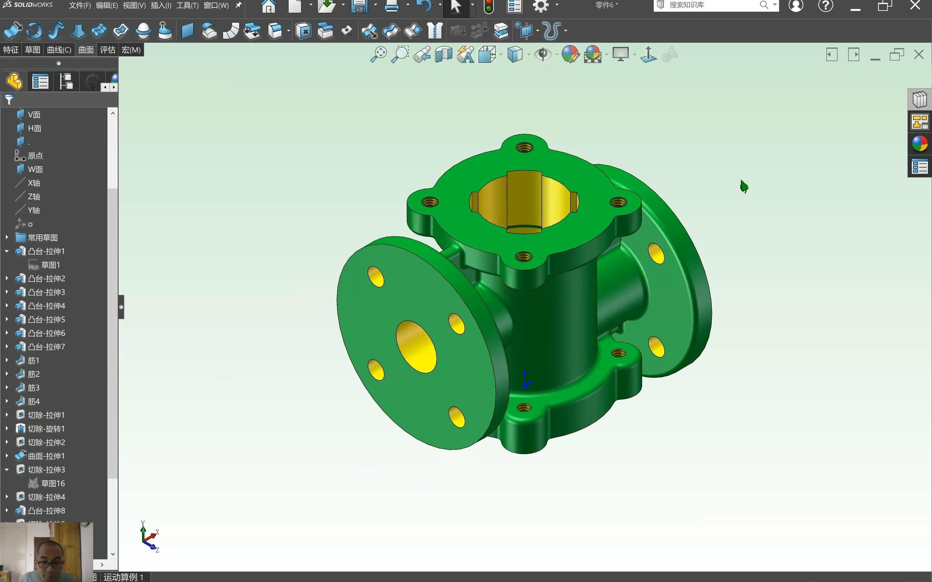Viewport: 932px width, 582px height.
Task: Select the Trim Surface tool
Action: point(391,31)
